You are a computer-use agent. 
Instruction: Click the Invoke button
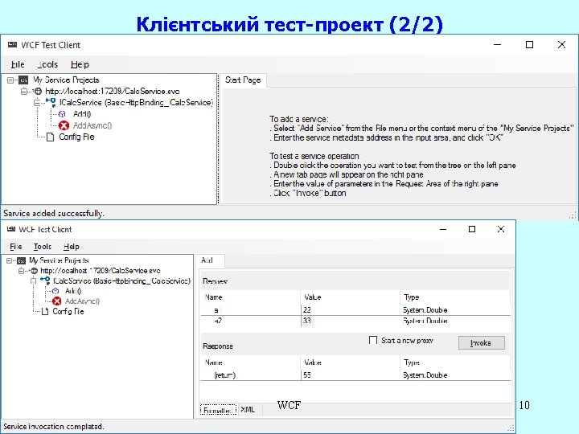(482, 343)
